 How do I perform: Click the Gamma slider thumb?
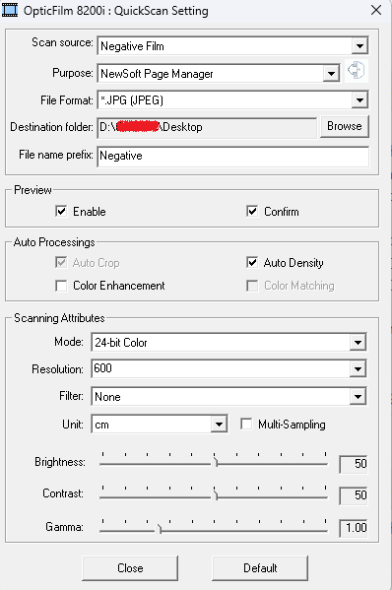point(160,529)
